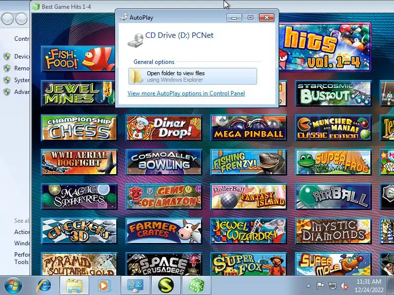Select Starcosmic Bustout game tile

333,93
